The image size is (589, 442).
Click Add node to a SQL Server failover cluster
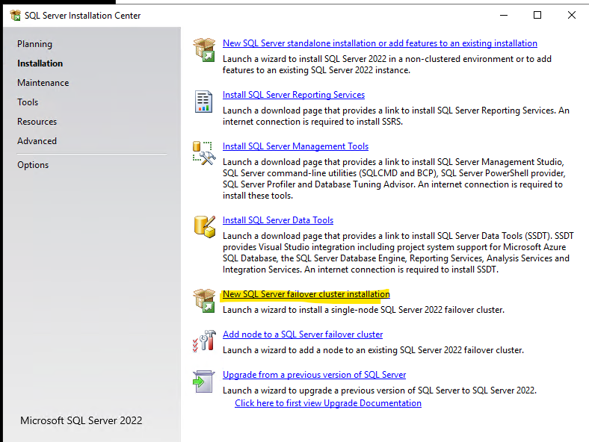pyautogui.click(x=303, y=334)
